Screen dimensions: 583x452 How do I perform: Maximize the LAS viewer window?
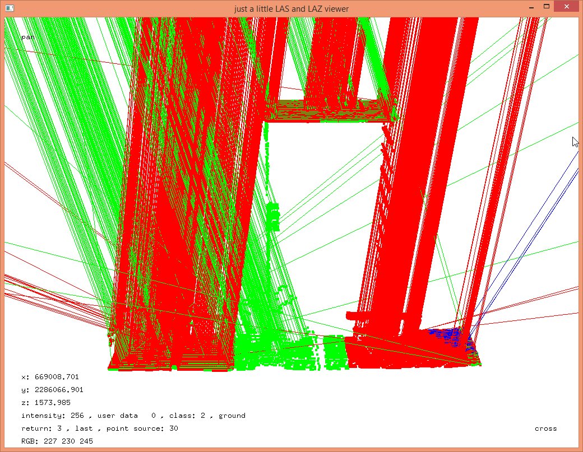pos(547,7)
